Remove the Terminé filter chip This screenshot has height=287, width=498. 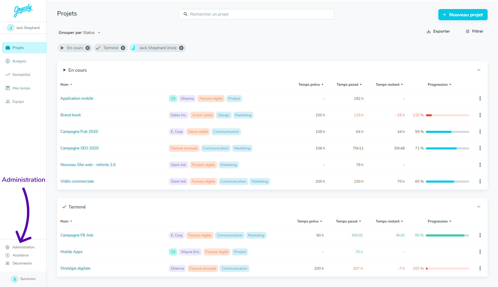pyautogui.click(x=123, y=48)
